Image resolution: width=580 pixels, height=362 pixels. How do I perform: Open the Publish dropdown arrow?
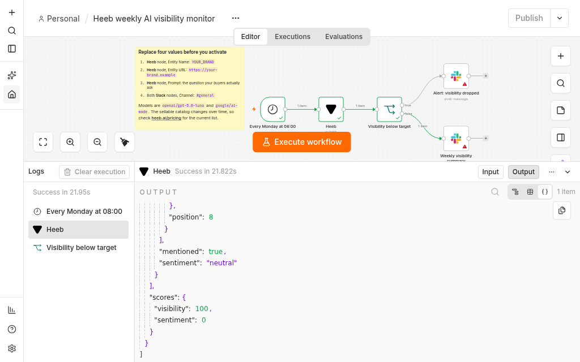[x=559, y=18]
